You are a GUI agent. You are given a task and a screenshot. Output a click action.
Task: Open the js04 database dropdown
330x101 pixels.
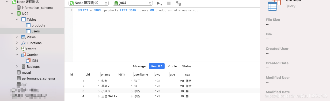click(133, 3)
